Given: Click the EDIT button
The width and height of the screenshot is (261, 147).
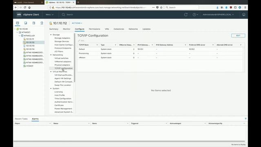Looking at the screenshot, I should 238,36.
